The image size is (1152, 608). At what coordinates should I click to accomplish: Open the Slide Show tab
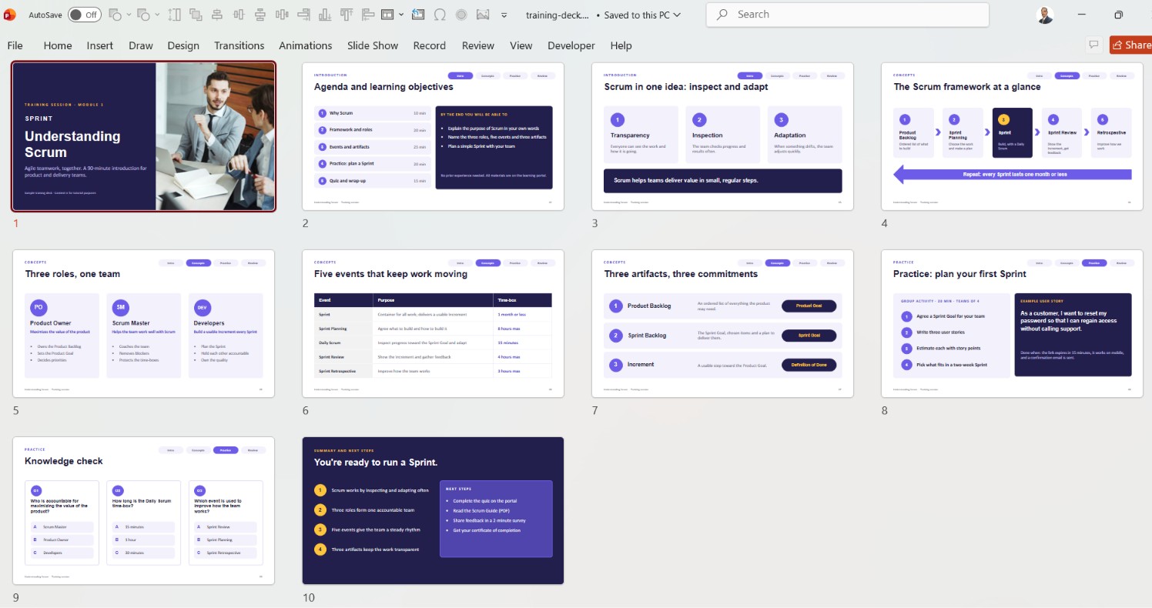click(373, 45)
